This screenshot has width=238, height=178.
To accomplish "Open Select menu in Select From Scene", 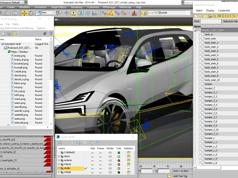I will pos(199,10).
